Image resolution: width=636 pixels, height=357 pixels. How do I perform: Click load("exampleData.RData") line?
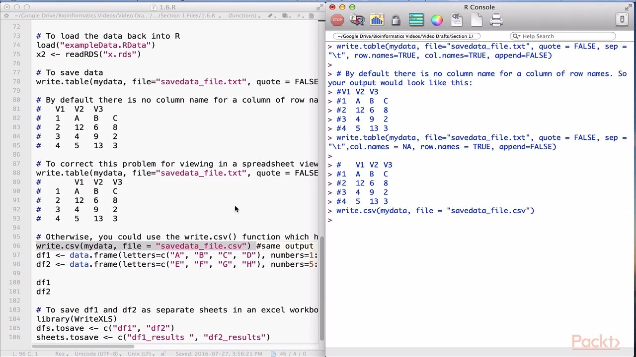(95, 45)
